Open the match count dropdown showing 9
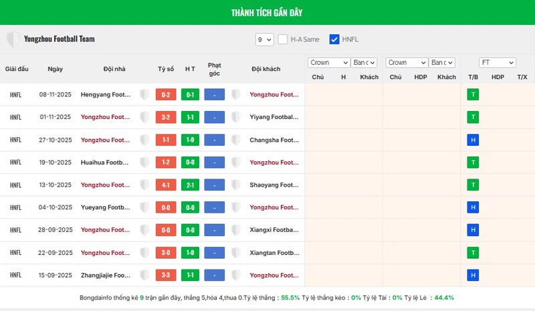 point(264,39)
